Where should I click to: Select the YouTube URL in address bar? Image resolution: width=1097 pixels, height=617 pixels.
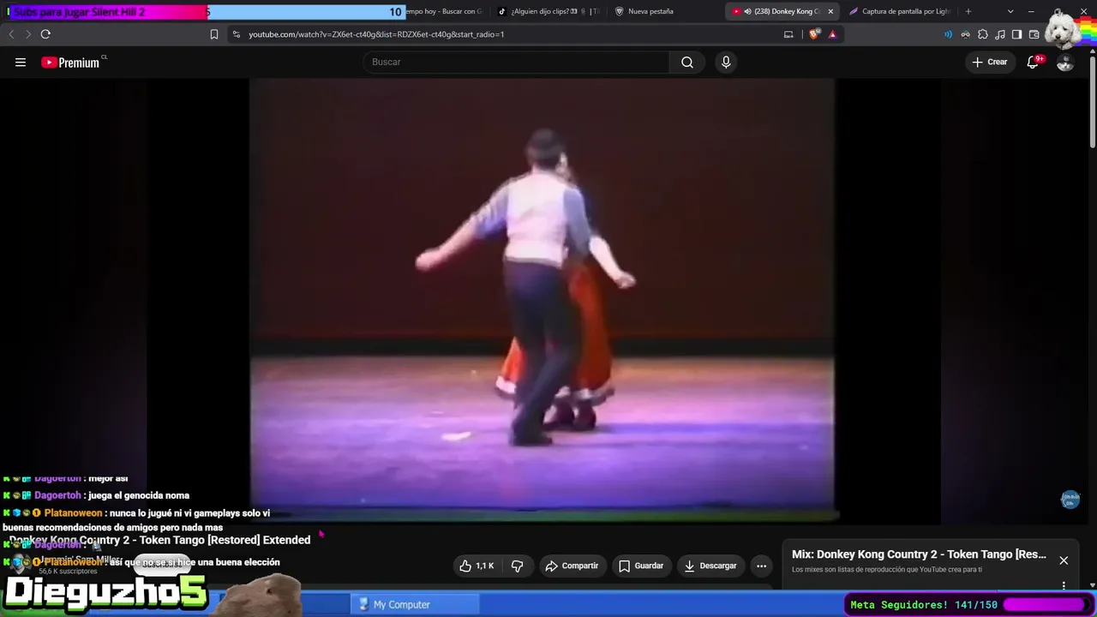pos(376,34)
